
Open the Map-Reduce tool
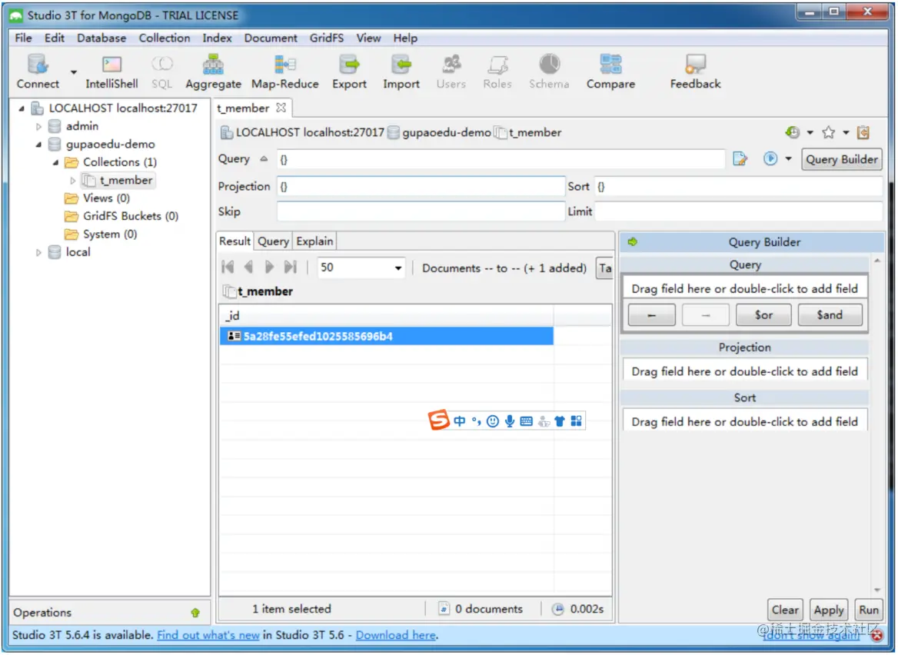(284, 71)
